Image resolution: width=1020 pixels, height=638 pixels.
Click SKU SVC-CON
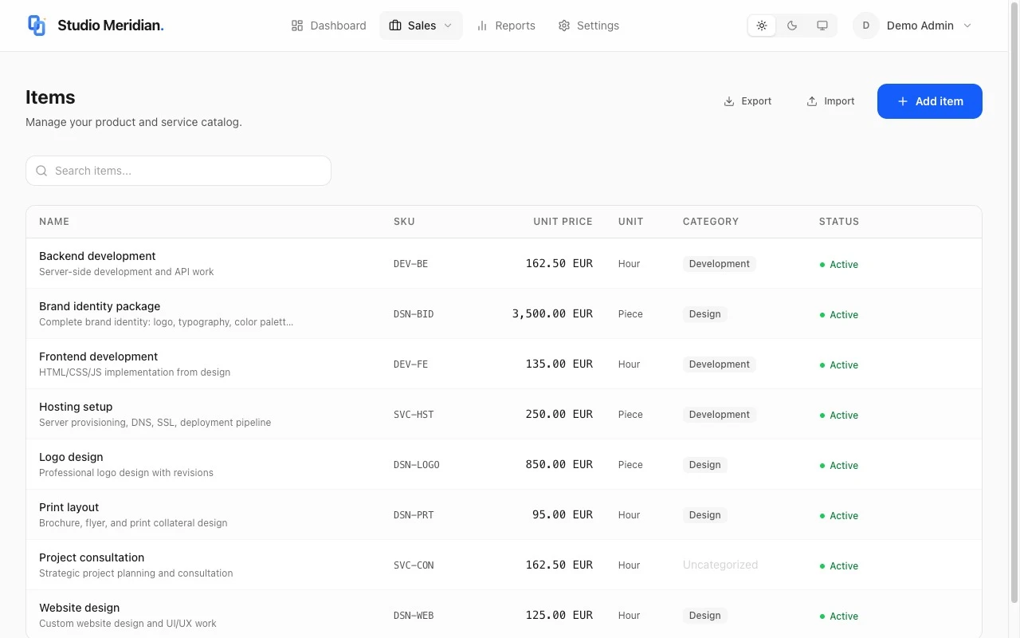pos(414,565)
